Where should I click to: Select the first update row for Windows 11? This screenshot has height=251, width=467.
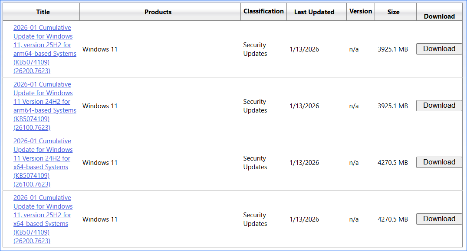[x=100, y=49]
